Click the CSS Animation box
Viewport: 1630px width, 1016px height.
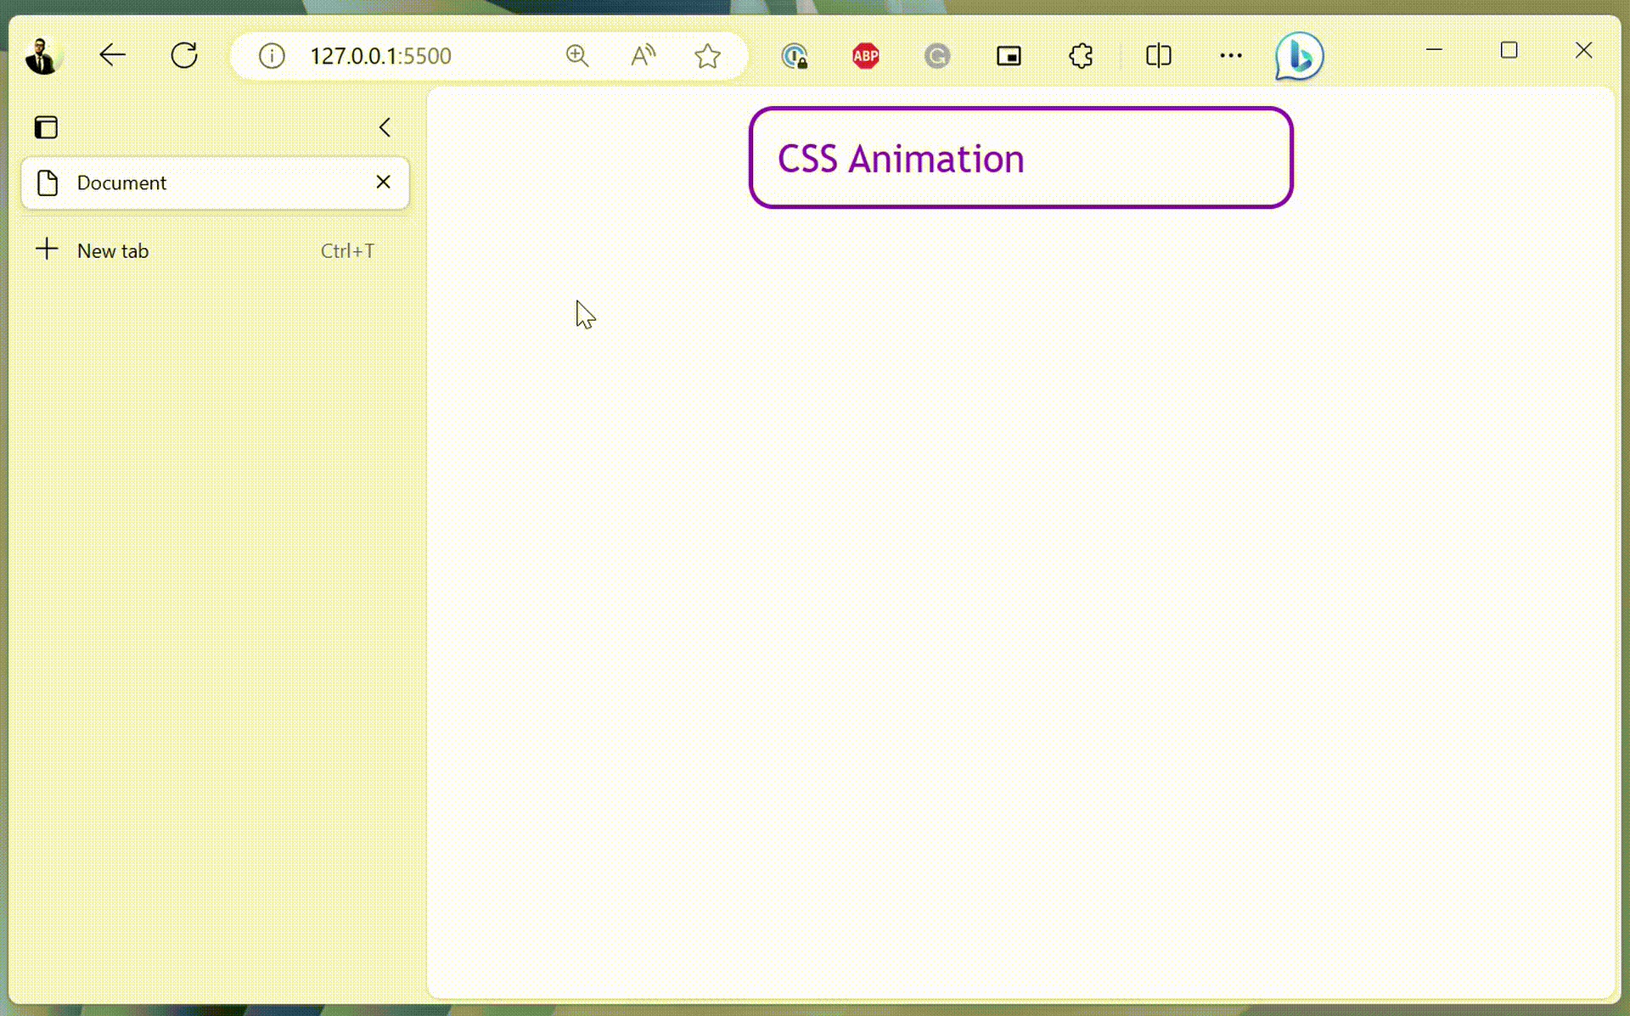(1020, 157)
